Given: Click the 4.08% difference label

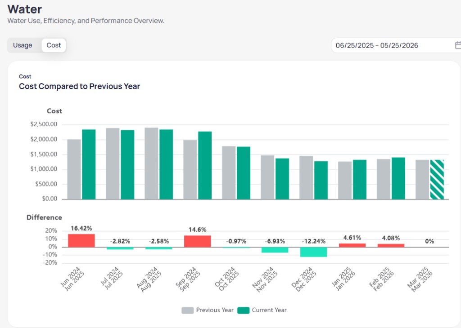Looking at the screenshot, I should (x=391, y=238).
